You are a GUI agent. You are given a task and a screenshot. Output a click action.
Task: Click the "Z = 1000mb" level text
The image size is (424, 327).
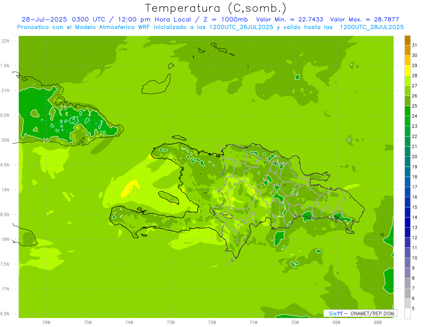(x=225, y=19)
